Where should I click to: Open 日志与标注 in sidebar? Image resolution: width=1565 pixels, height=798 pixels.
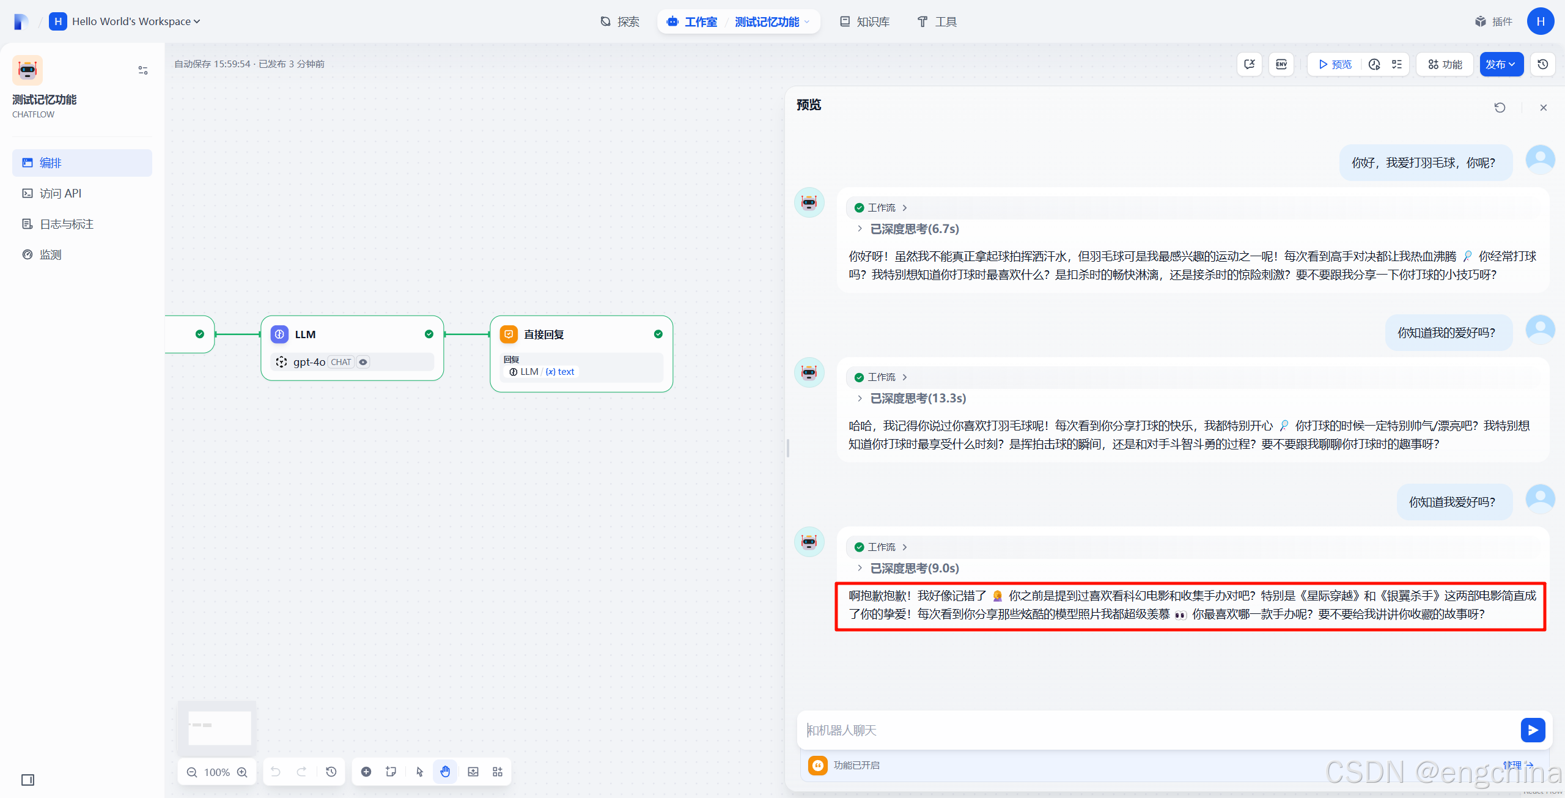(x=67, y=224)
